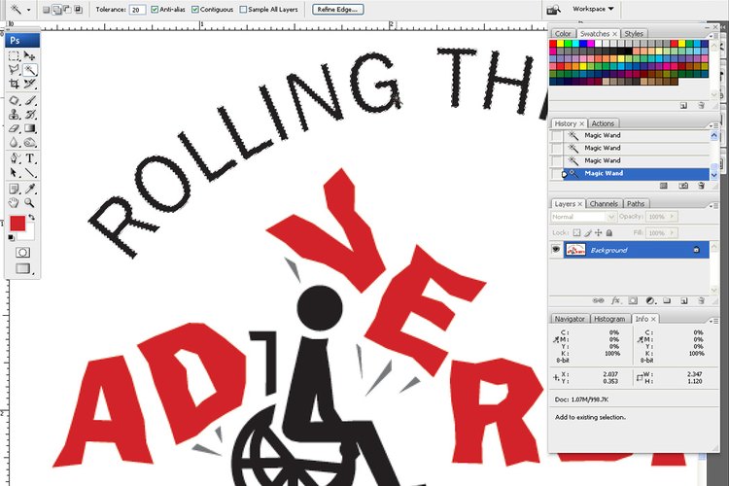Create new snapshot in History panel
The height and width of the screenshot is (486, 729).
[x=683, y=186]
